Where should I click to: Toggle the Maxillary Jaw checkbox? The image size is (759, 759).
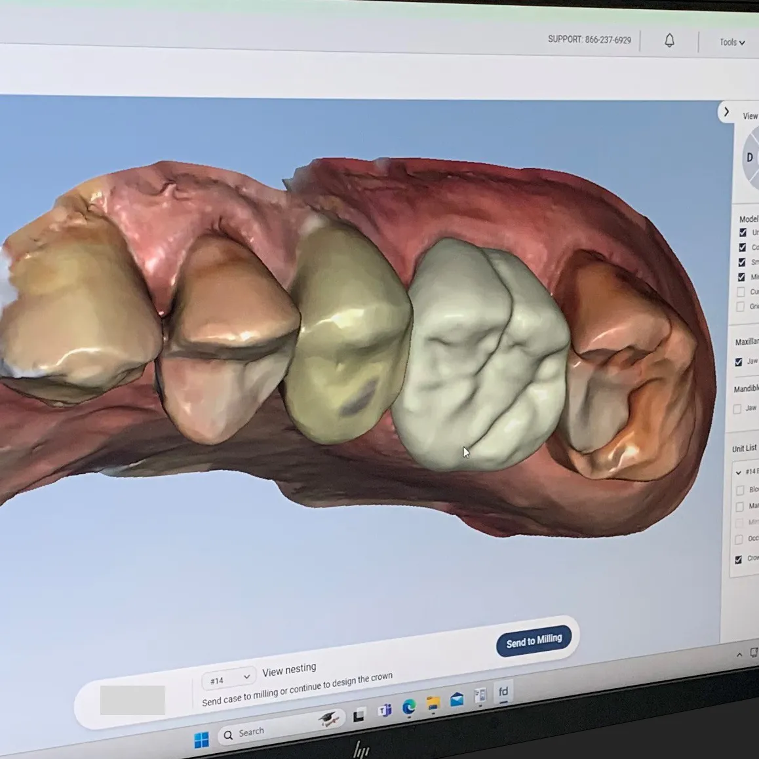pyautogui.click(x=739, y=362)
